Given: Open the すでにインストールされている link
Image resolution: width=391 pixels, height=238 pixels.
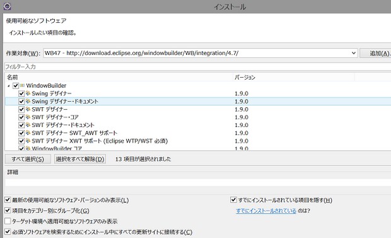Looking at the screenshot, I should tap(266, 210).
